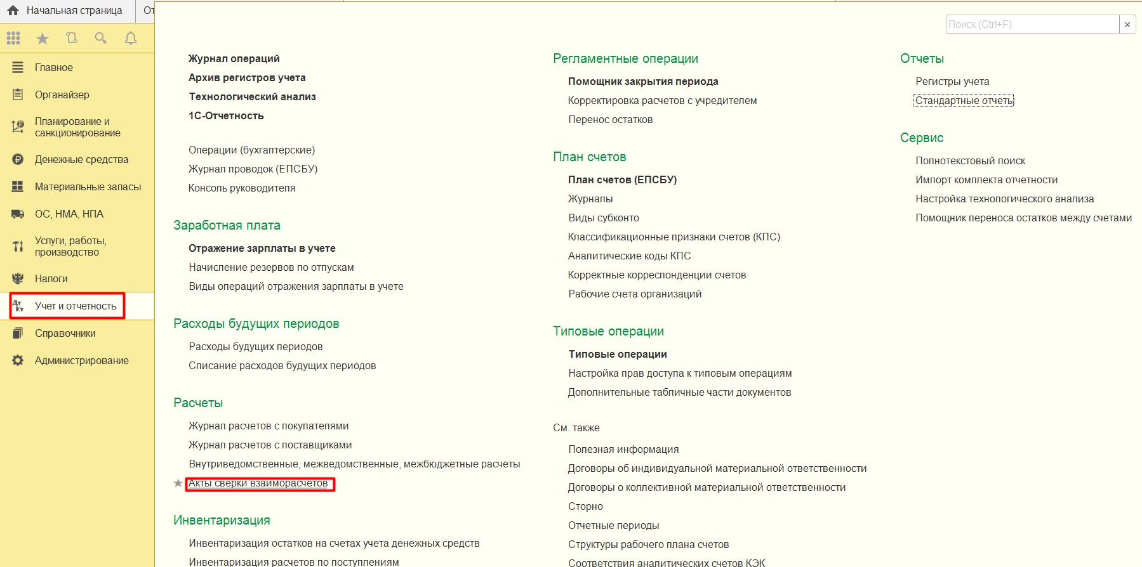Click the Учет и отчетность icon

tap(18, 306)
